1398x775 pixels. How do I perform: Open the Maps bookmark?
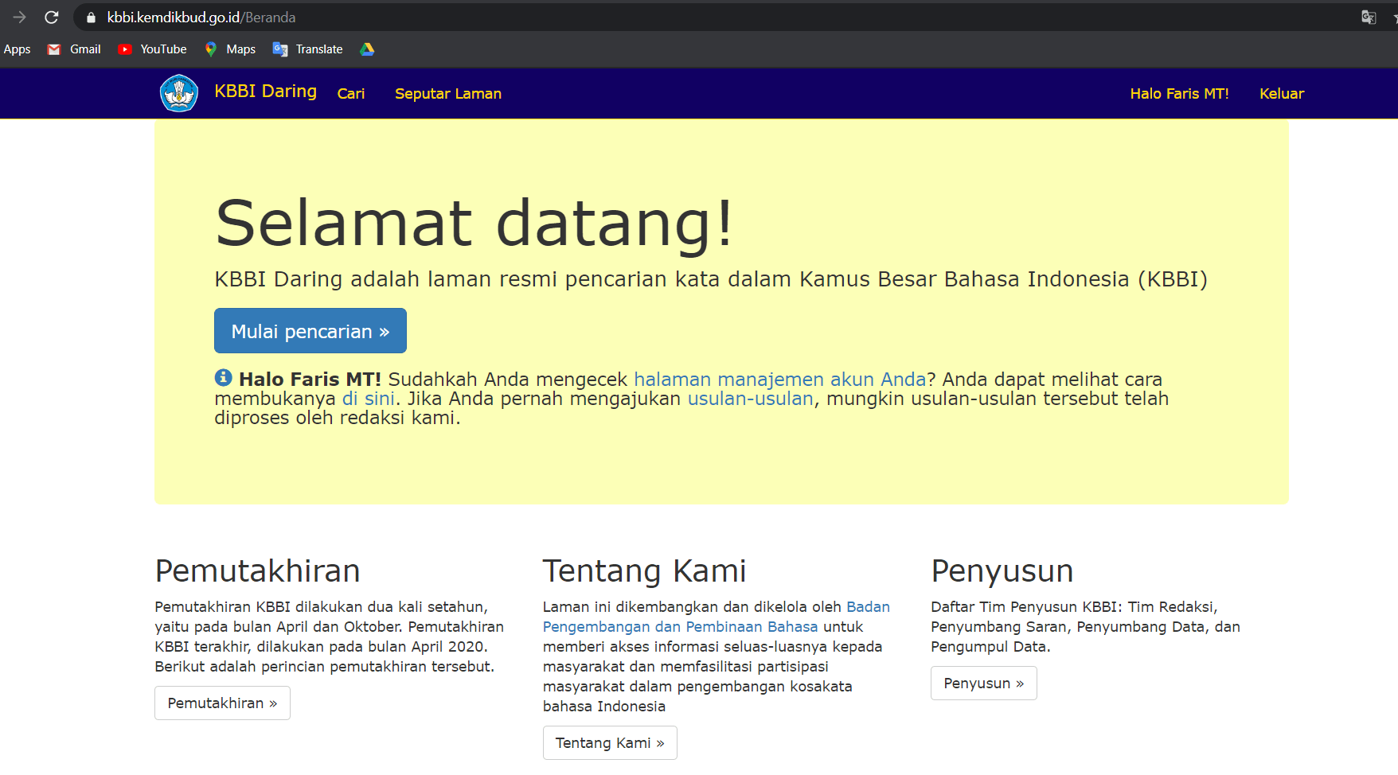[230, 49]
